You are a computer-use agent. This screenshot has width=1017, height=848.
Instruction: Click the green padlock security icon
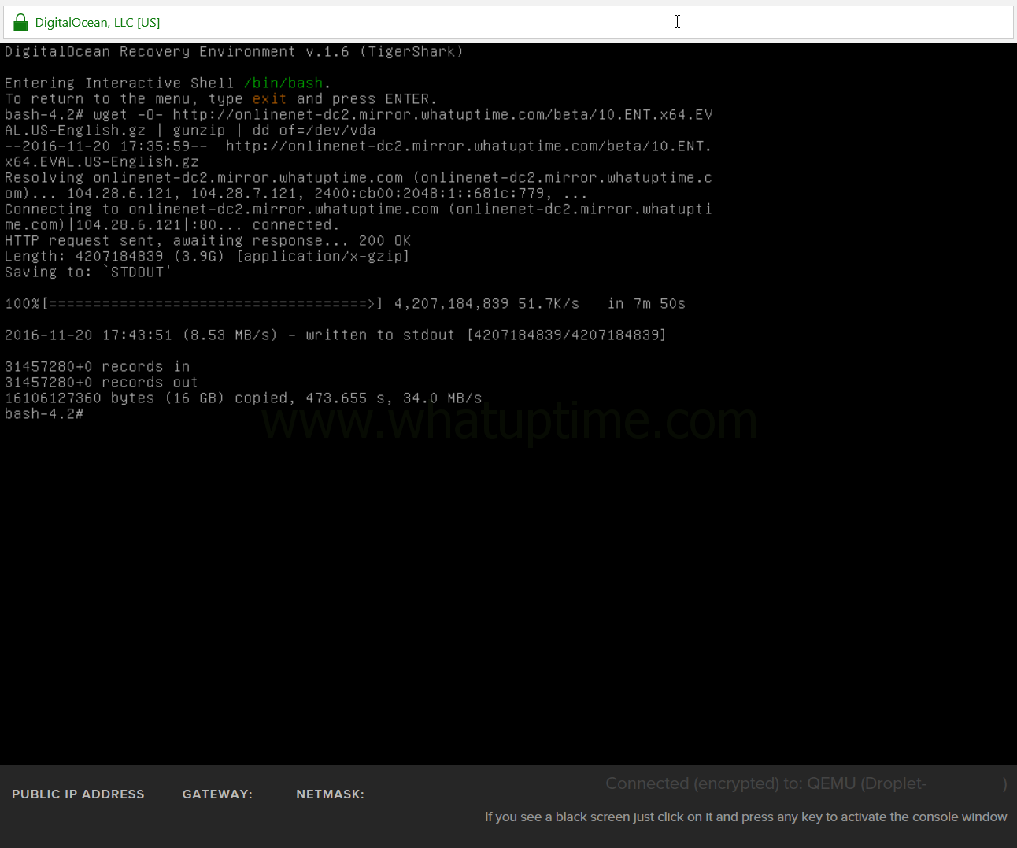coord(20,21)
